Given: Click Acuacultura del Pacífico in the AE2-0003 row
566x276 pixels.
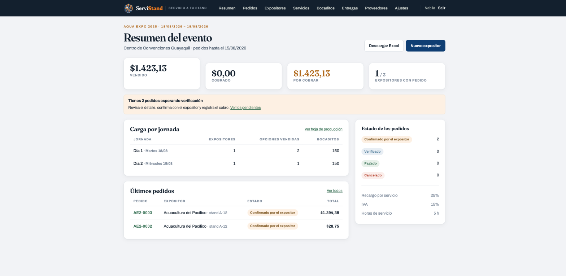Looking at the screenshot, I should 185,213.
